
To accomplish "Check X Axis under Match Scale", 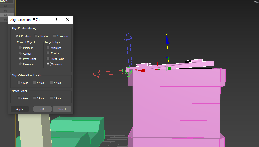I will (19, 98).
